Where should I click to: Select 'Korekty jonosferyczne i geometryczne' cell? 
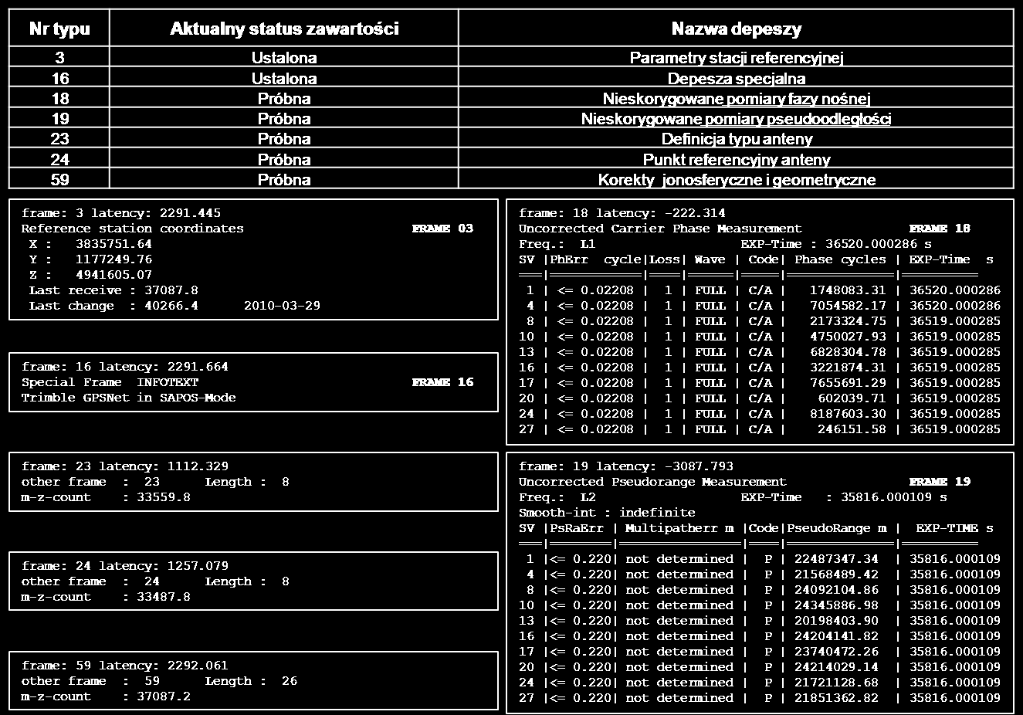[737, 179]
